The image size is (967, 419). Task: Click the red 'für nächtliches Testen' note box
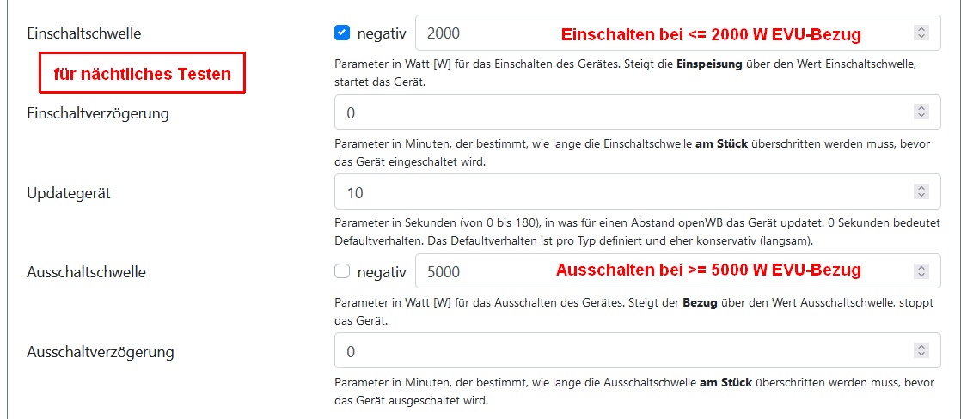142,74
